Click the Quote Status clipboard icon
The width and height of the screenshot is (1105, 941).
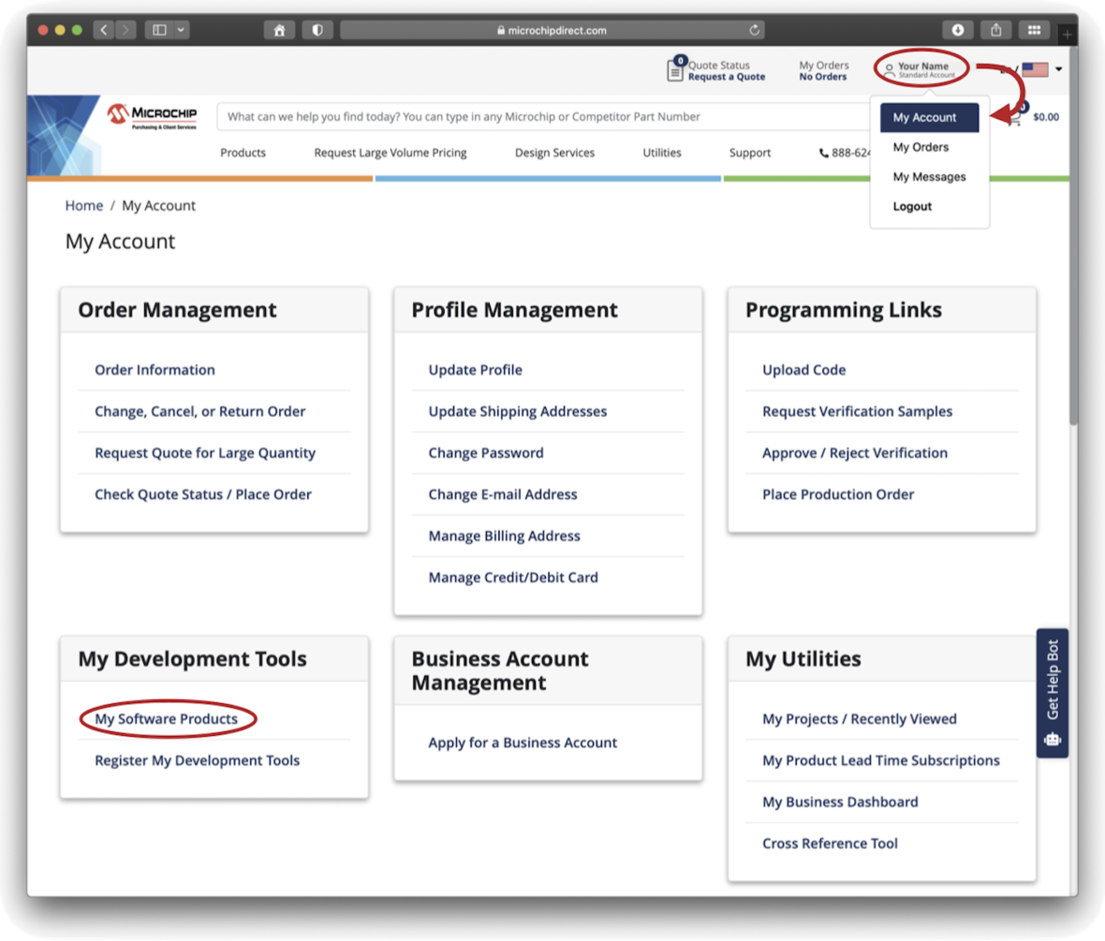click(675, 70)
